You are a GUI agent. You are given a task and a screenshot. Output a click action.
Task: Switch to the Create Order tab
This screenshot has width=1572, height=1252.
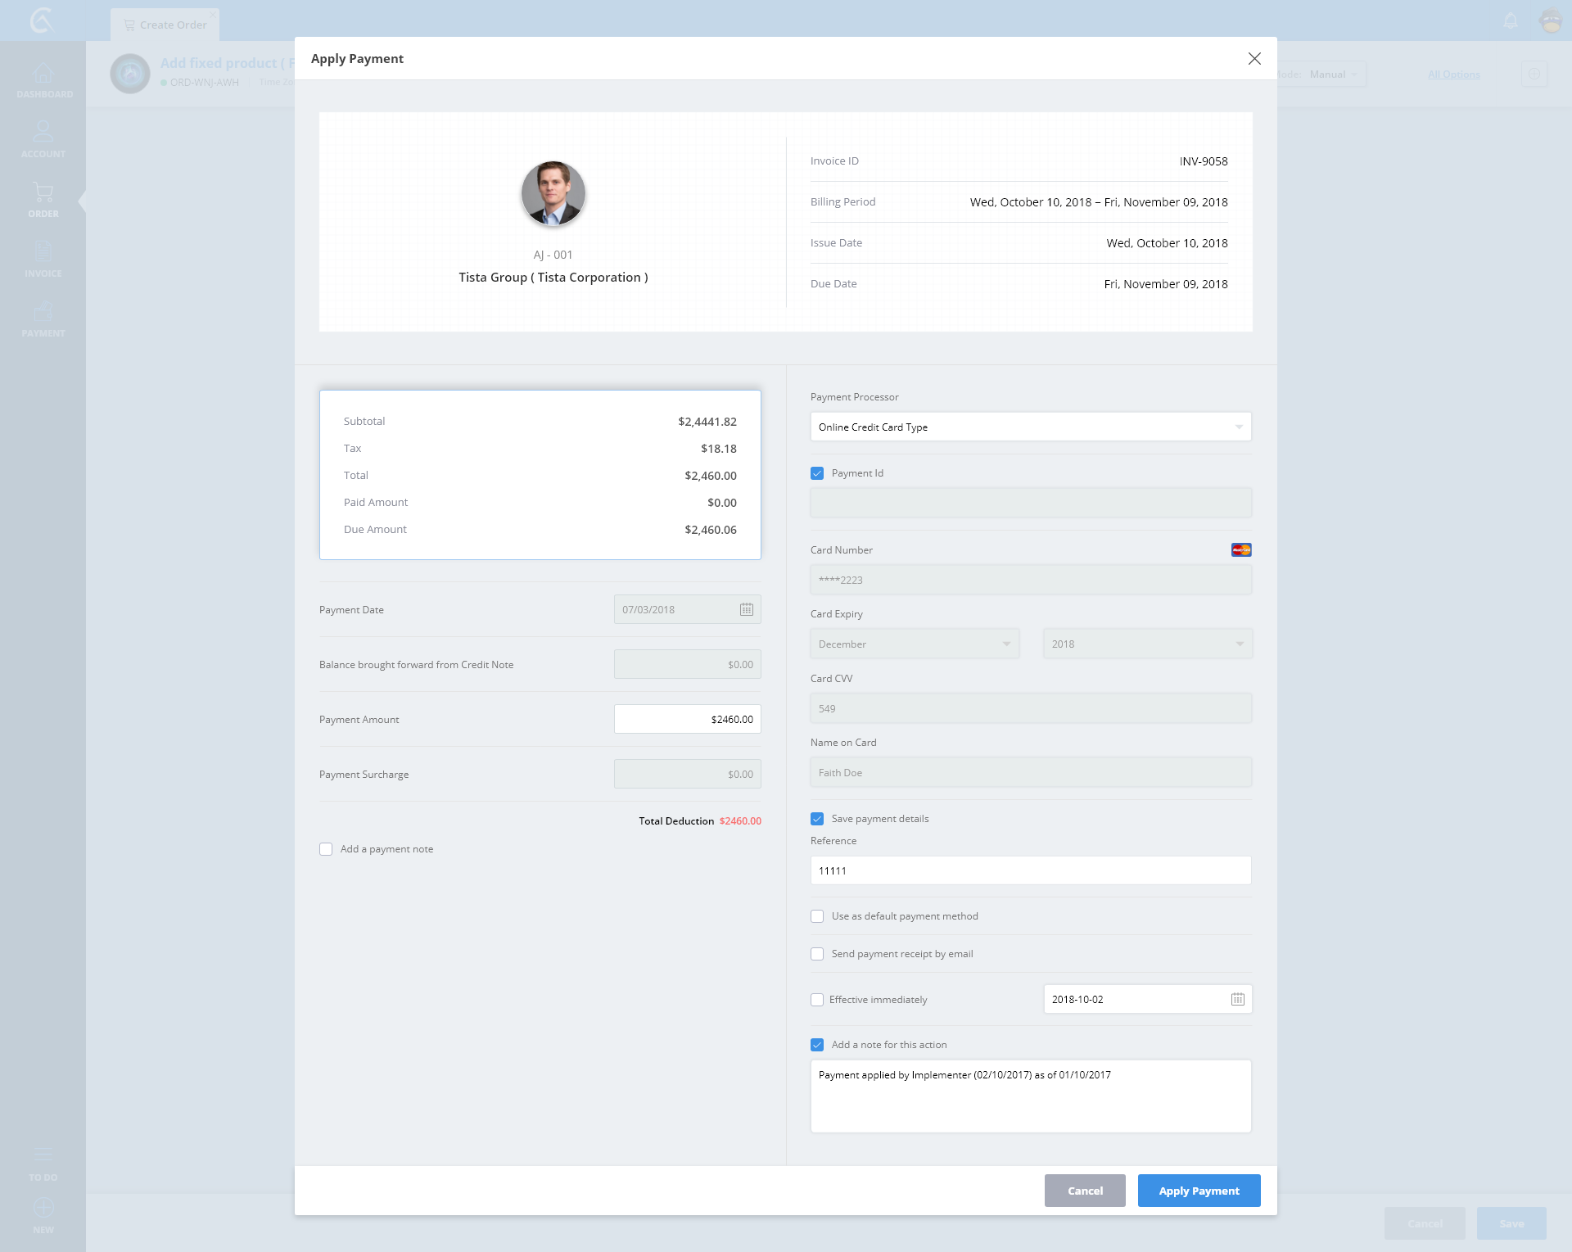point(165,25)
